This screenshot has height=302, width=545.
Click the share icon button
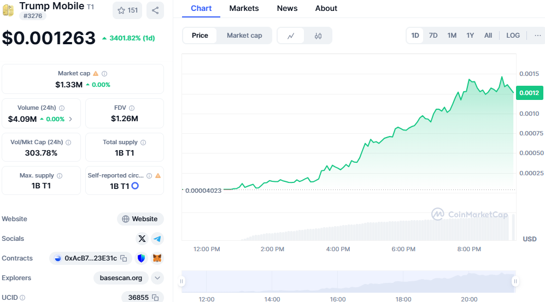(x=155, y=10)
